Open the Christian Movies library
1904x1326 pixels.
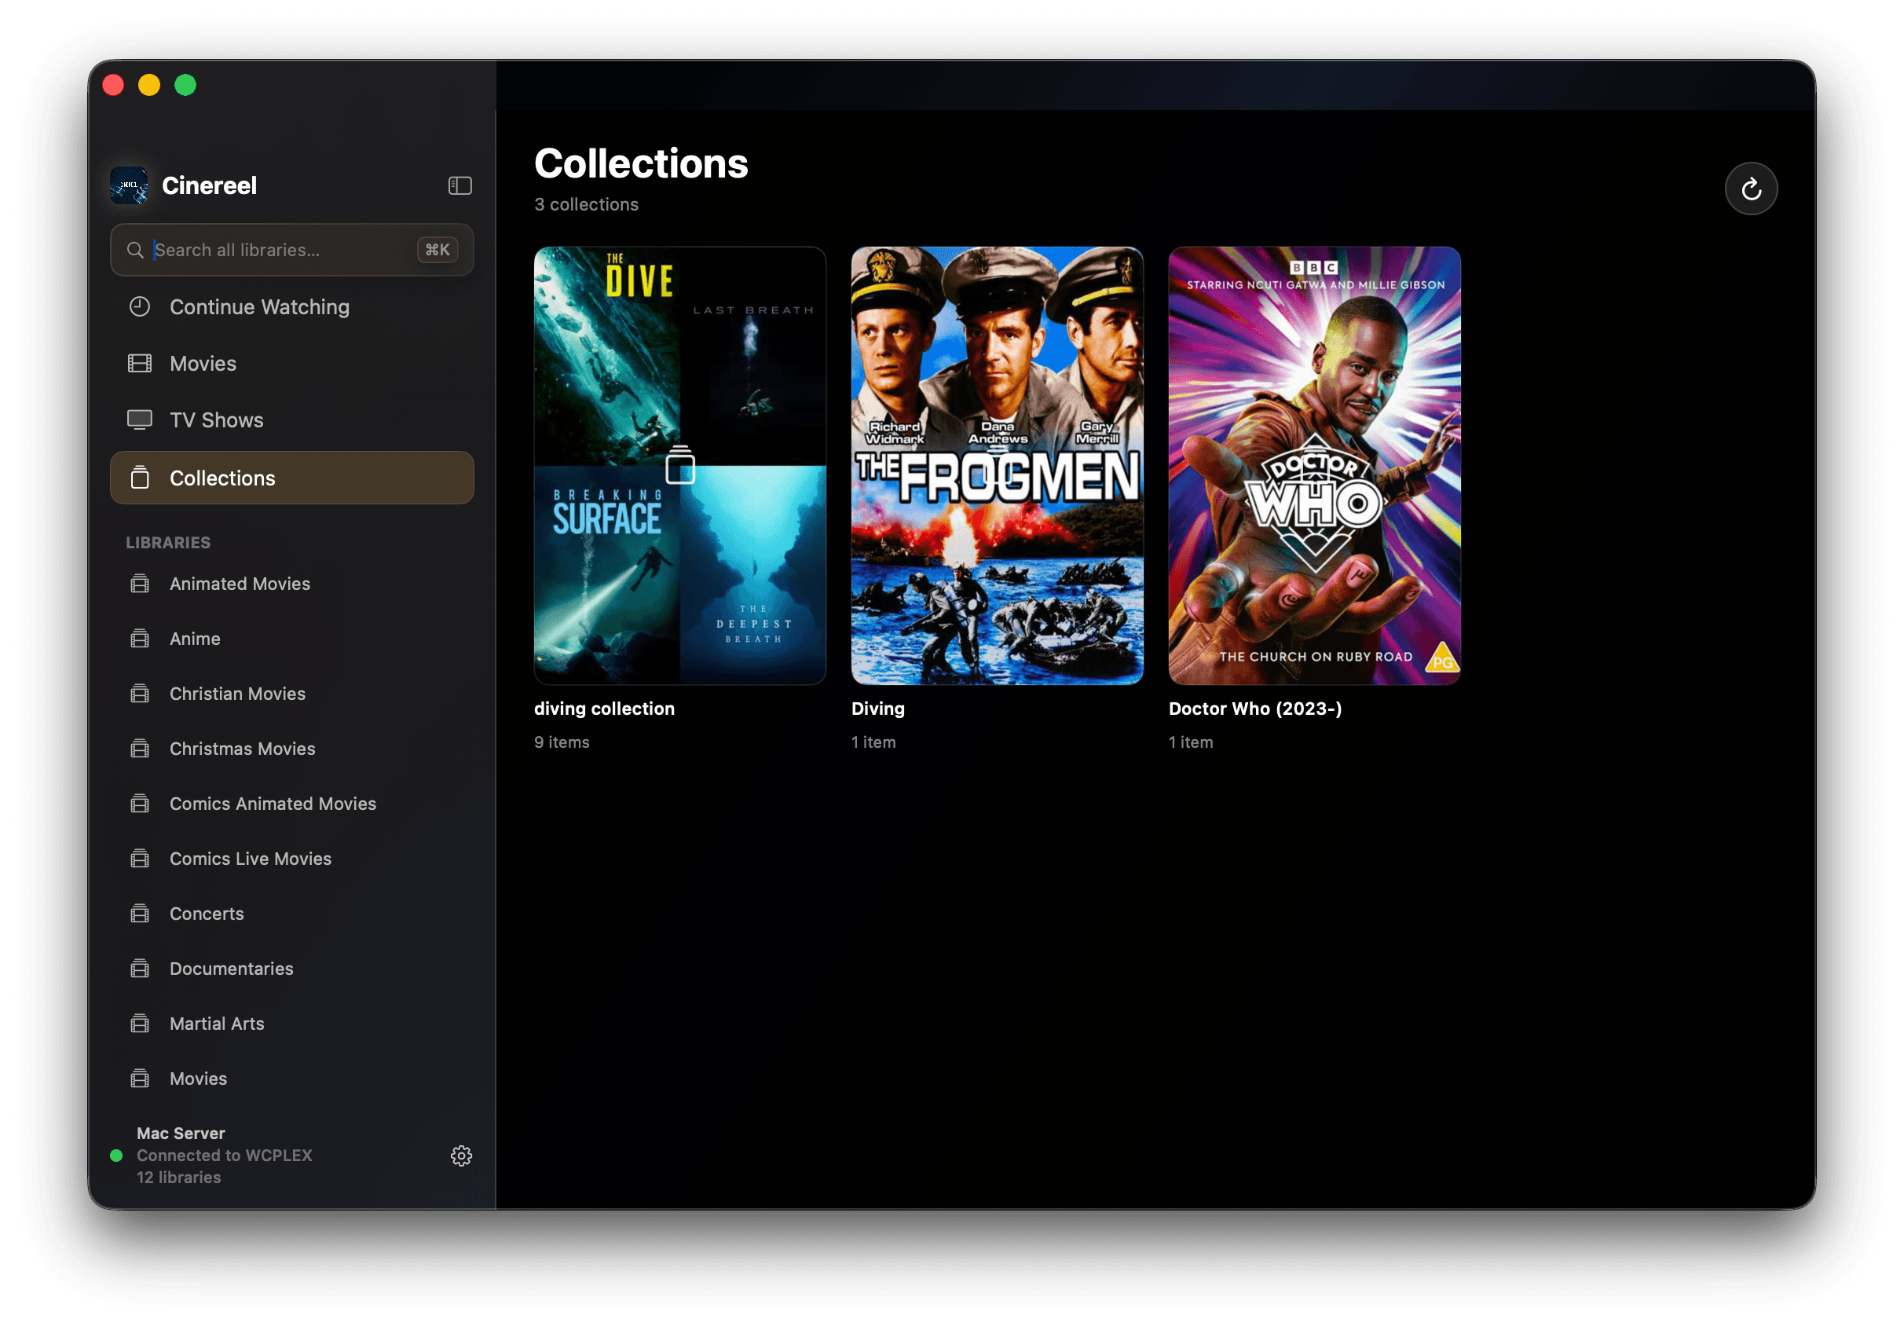coord(292,694)
